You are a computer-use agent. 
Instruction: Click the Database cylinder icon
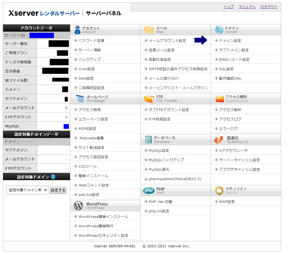[x=148, y=140]
